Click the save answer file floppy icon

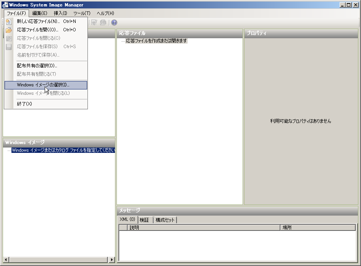tap(9, 47)
